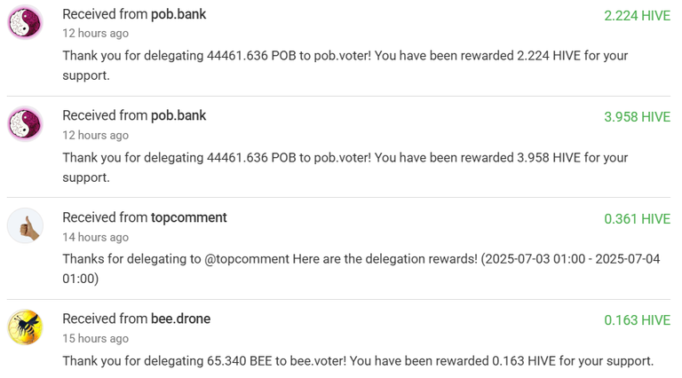Click pob.bank avatar beside 3.958 HIVE transfer

(x=25, y=124)
